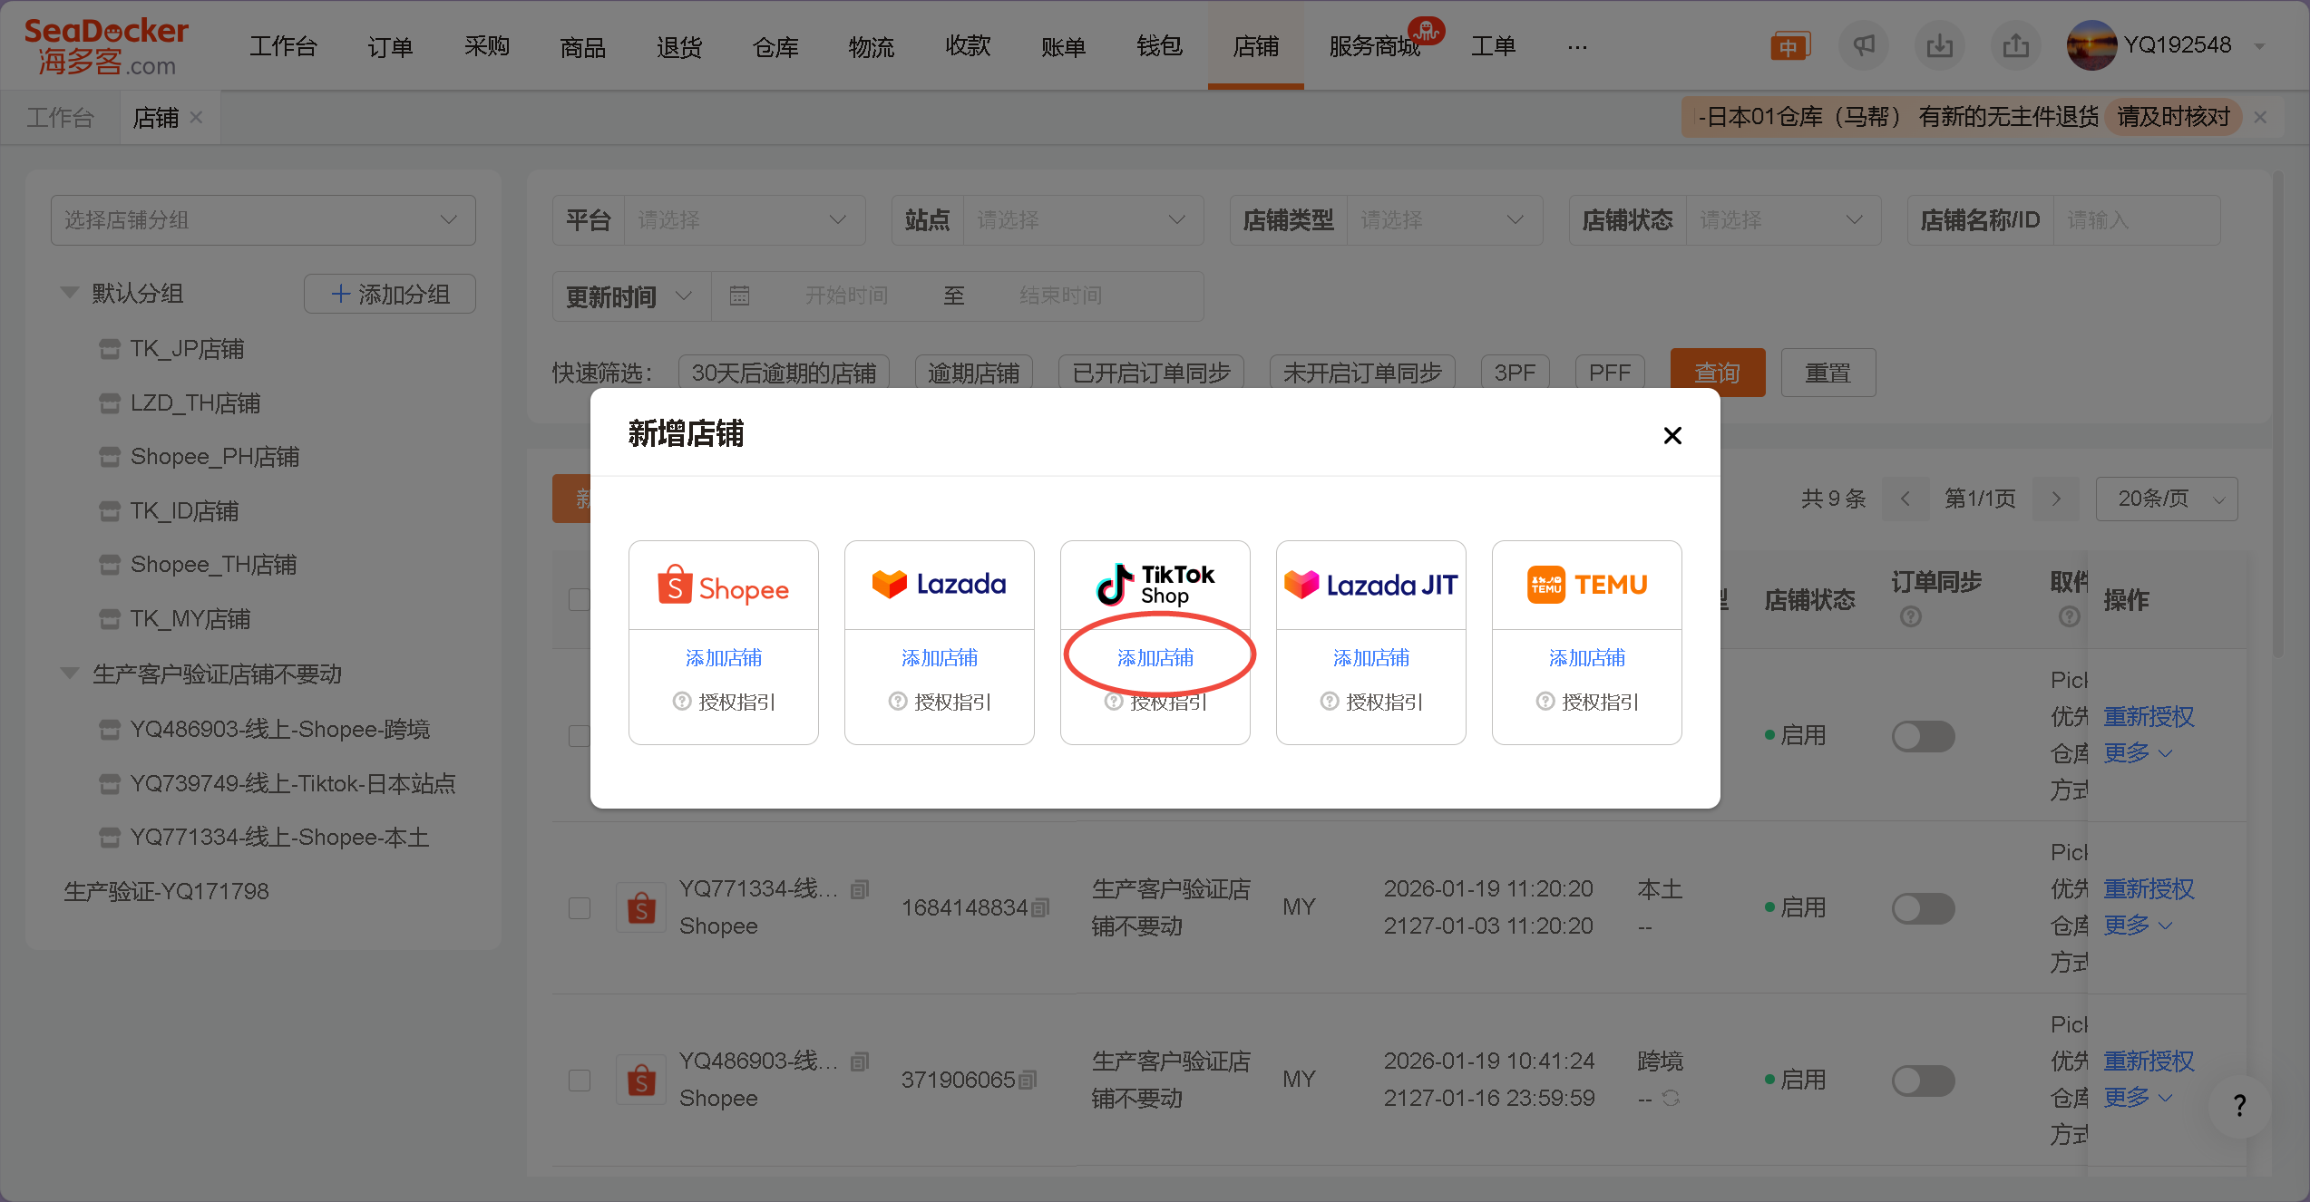
Task: Select the 工作台 tab
Action: click(60, 116)
